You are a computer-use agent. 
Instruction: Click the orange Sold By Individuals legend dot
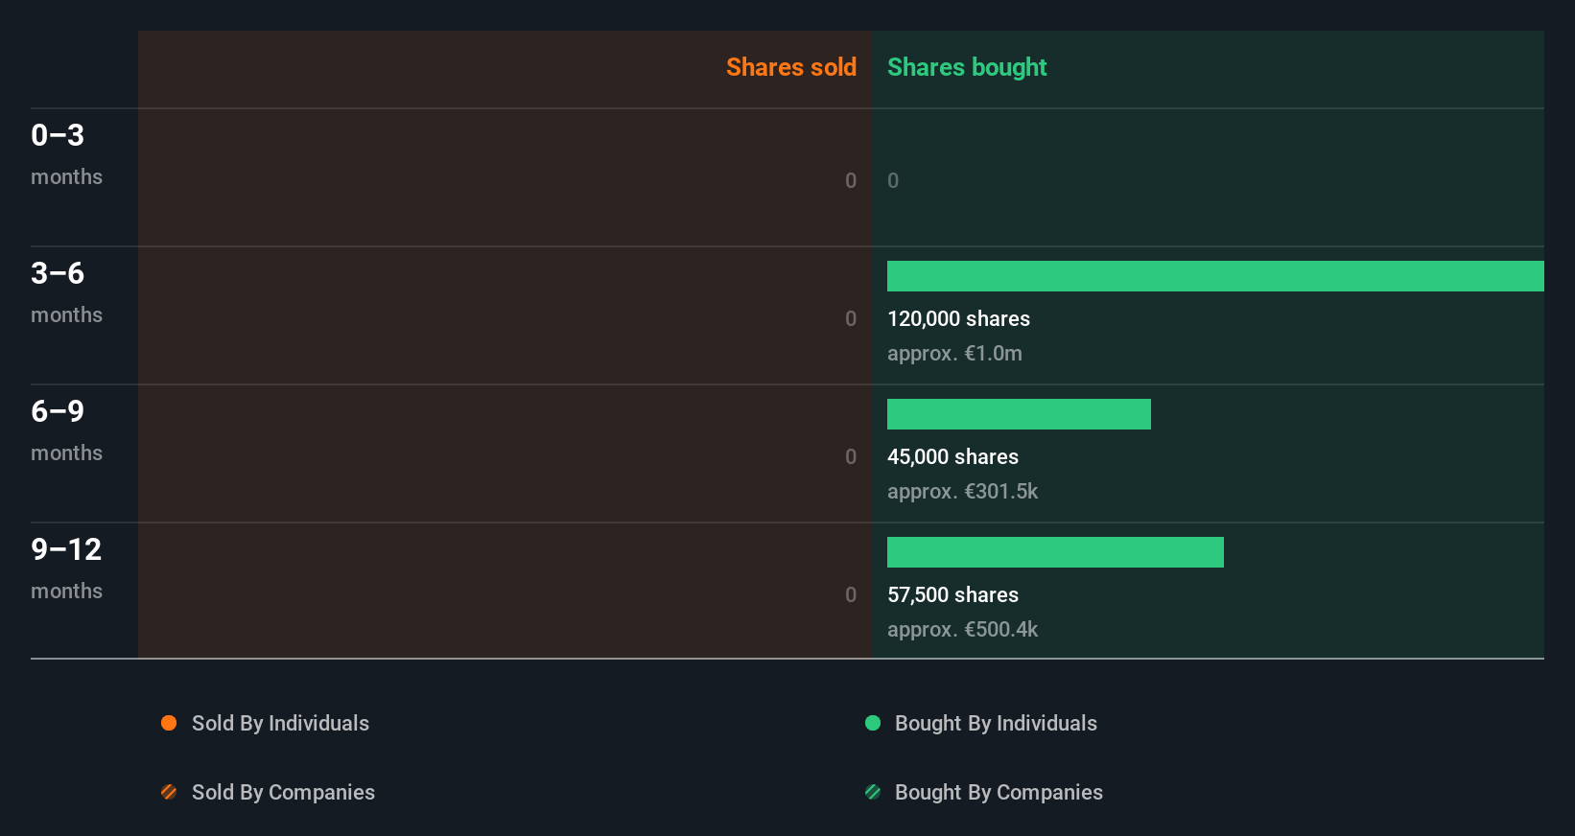pyautogui.click(x=169, y=723)
